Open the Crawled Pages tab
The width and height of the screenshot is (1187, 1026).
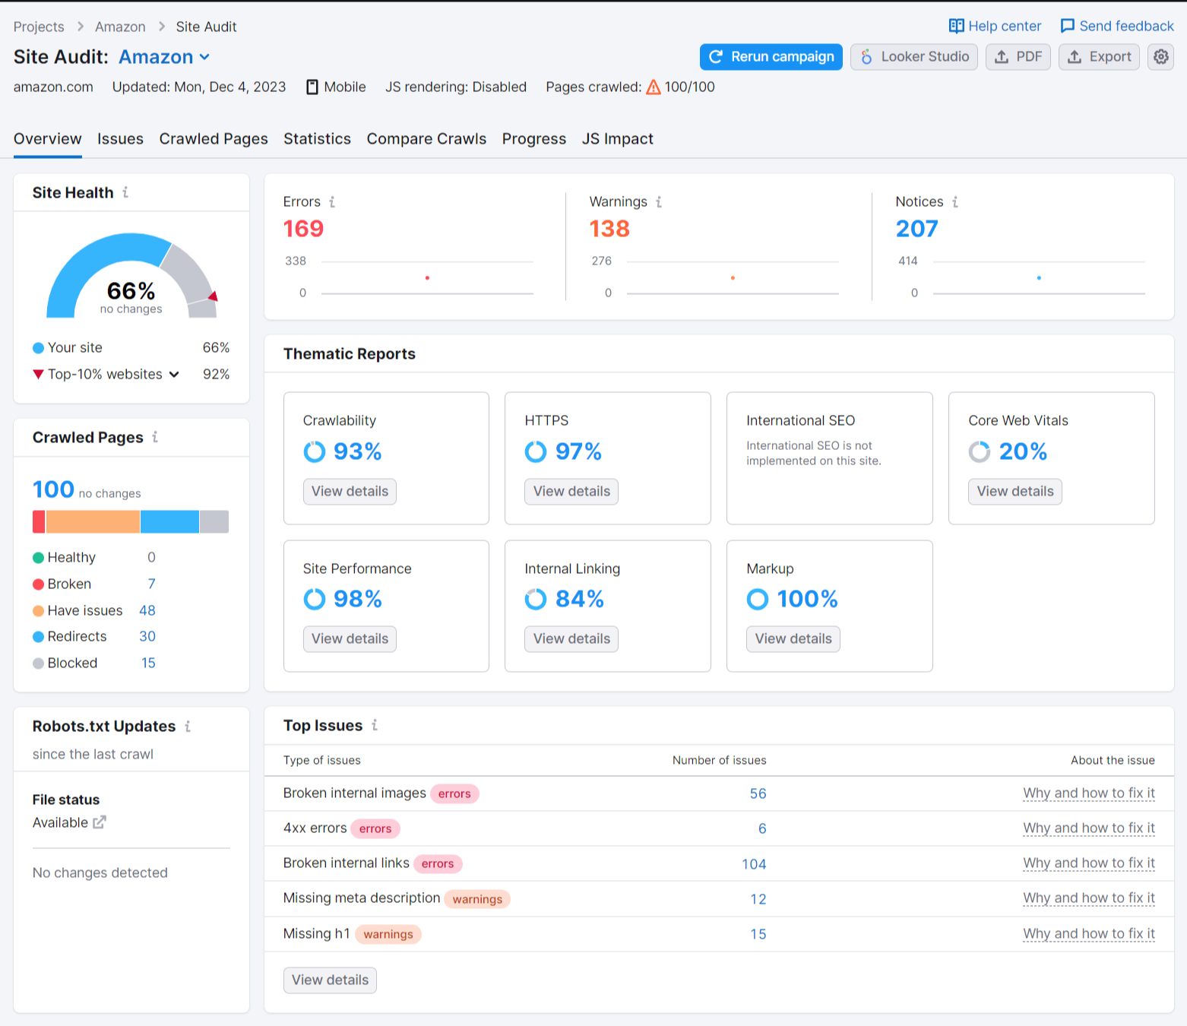[214, 139]
